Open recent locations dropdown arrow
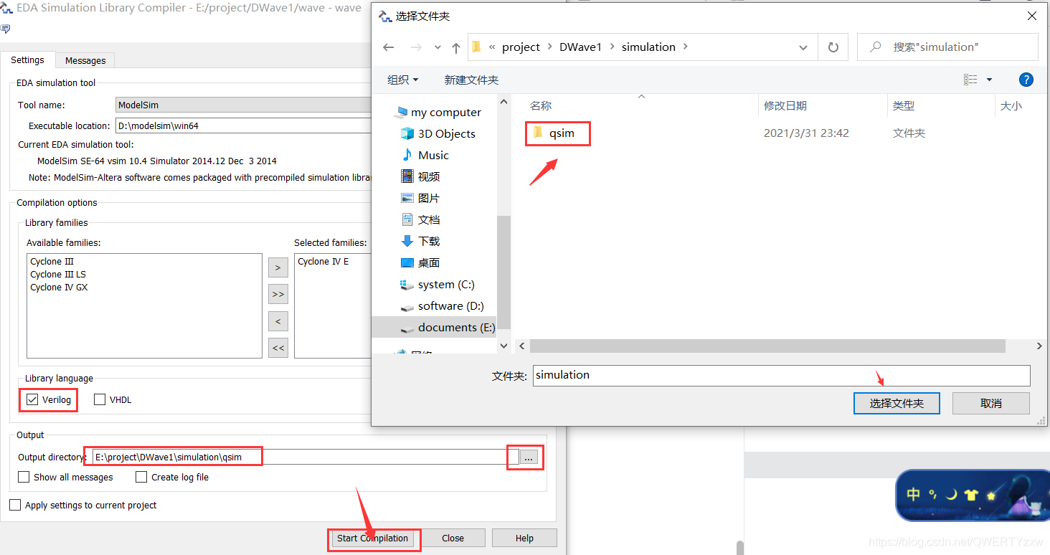Viewport: 1050px width, 555px height. click(437, 47)
